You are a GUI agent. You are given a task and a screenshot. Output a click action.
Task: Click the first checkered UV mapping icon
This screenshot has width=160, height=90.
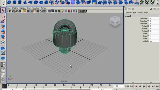coord(142,2)
